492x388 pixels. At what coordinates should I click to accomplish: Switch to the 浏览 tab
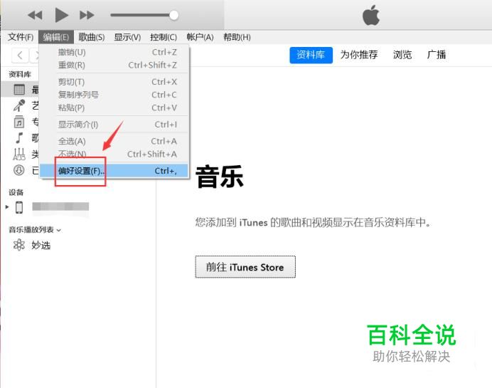[x=402, y=55]
